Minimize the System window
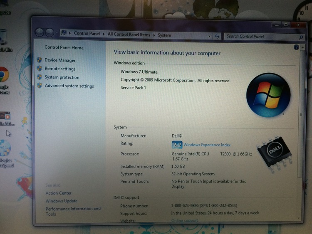 277,25
